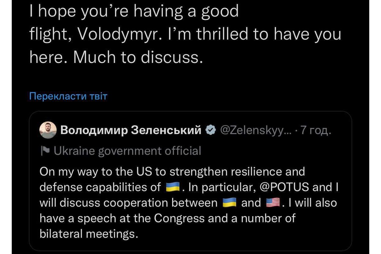Image resolution: width=381 pixels, height=254 pixels.
Task: Click the display name "Володимир Зеленський"
Action: coord(130,130)
